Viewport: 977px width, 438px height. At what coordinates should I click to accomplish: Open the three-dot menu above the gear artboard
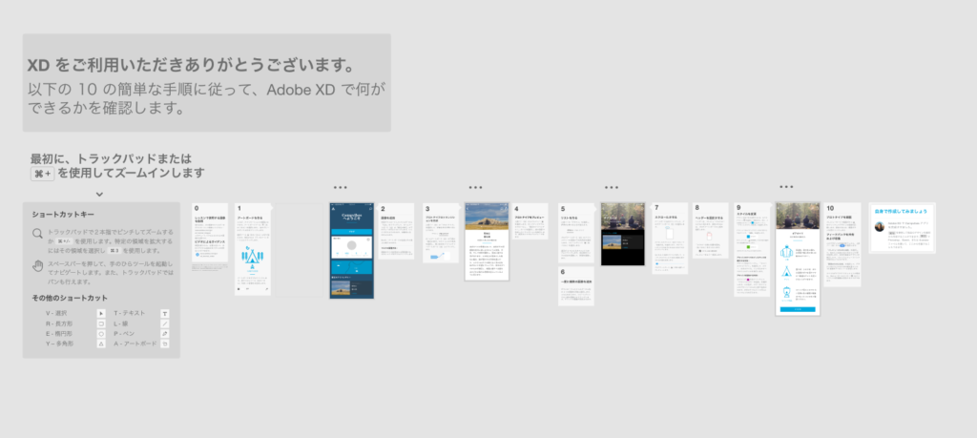click(x=786, y=186)
